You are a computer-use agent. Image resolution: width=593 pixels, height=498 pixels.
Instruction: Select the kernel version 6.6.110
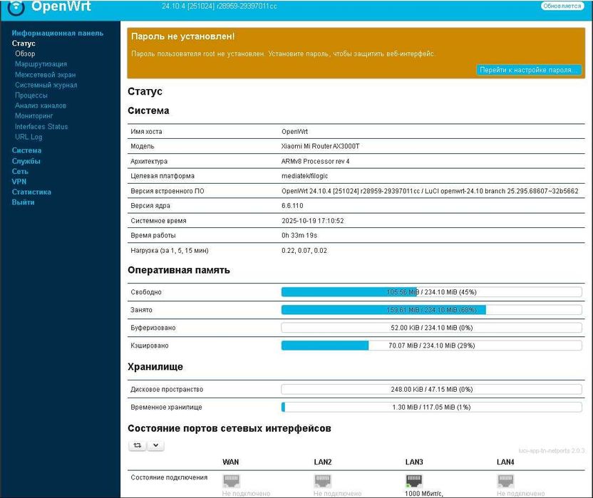[292, 206]
